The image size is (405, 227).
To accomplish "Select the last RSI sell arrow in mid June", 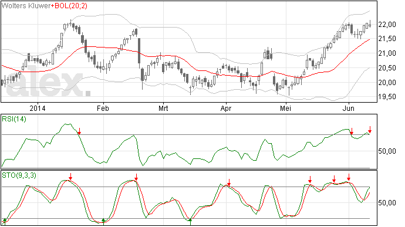I will [x=370, y=130].
